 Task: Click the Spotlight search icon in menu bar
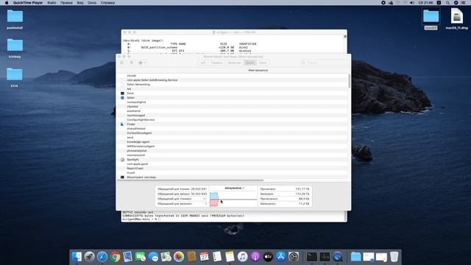coord(447,3)
